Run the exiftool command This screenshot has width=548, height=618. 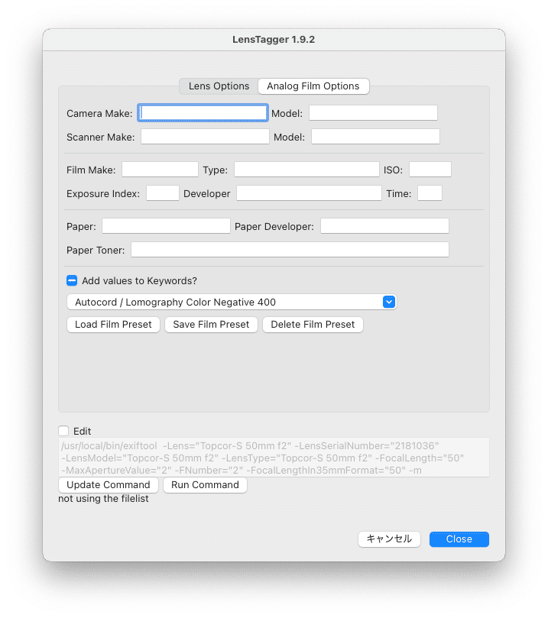click(x=205, y=484)
